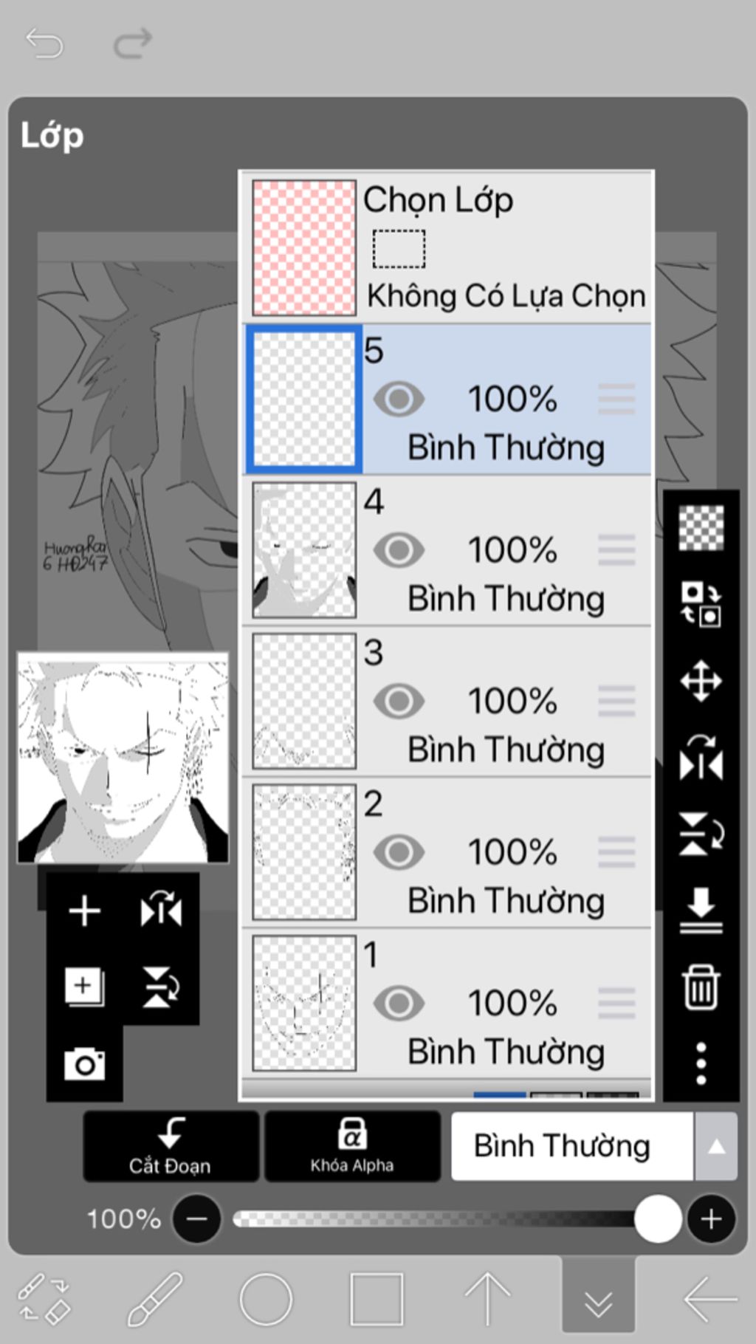Toggle visibility of layer 4
756x1344 pixels.
coord(399,550)
